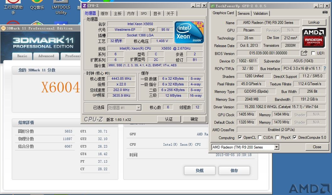Click the 保存 button in 3DMark 11
The width and height of the screenshot is (332, 195).
pyautogui.click(x=234, y=171)
